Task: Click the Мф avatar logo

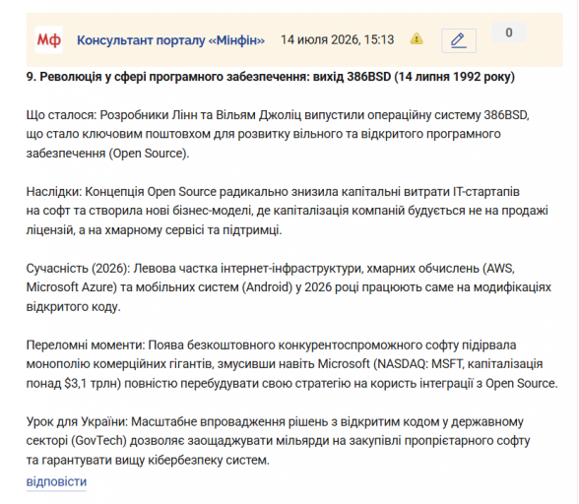Action: 49,40
